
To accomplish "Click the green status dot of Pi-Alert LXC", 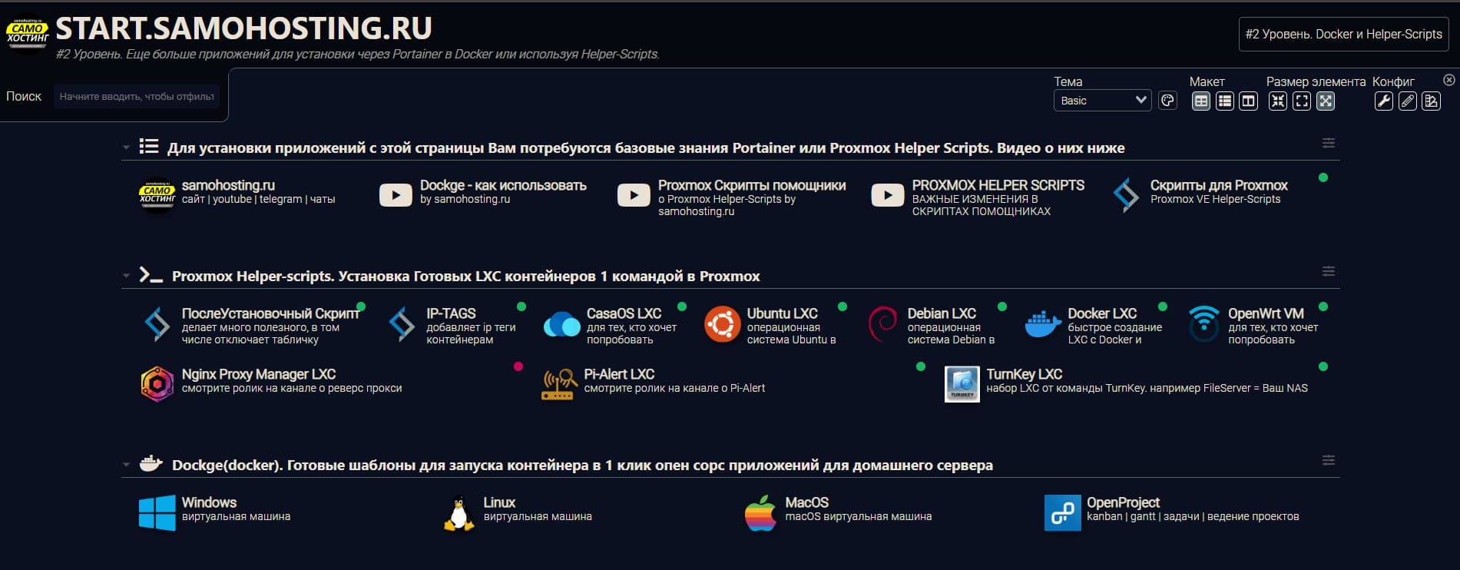I will [921, 366].
